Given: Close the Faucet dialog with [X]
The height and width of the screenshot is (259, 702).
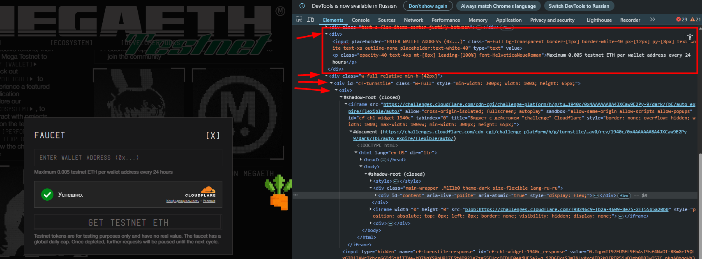Looking at the screenshot, I should pos(213,135).
